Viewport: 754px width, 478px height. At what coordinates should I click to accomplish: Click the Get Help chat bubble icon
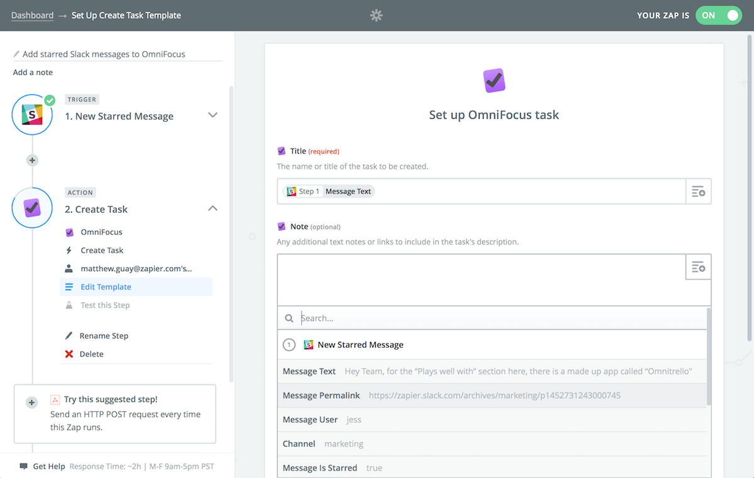pos(24,467)
